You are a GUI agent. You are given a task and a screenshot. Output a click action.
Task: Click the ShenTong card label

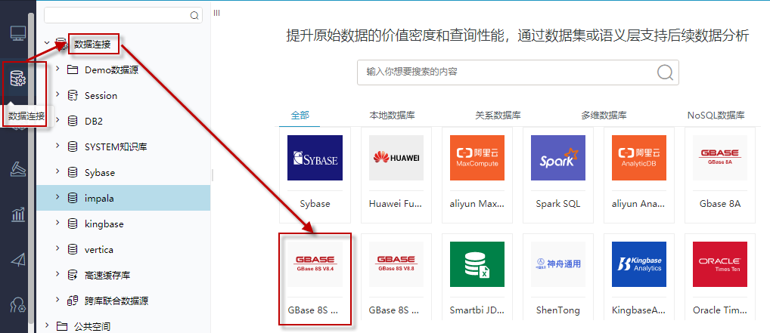coord(558,310)
